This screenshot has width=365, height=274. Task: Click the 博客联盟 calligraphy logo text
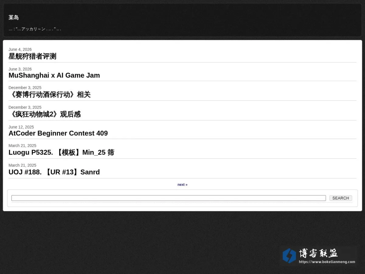coord(318,253)
